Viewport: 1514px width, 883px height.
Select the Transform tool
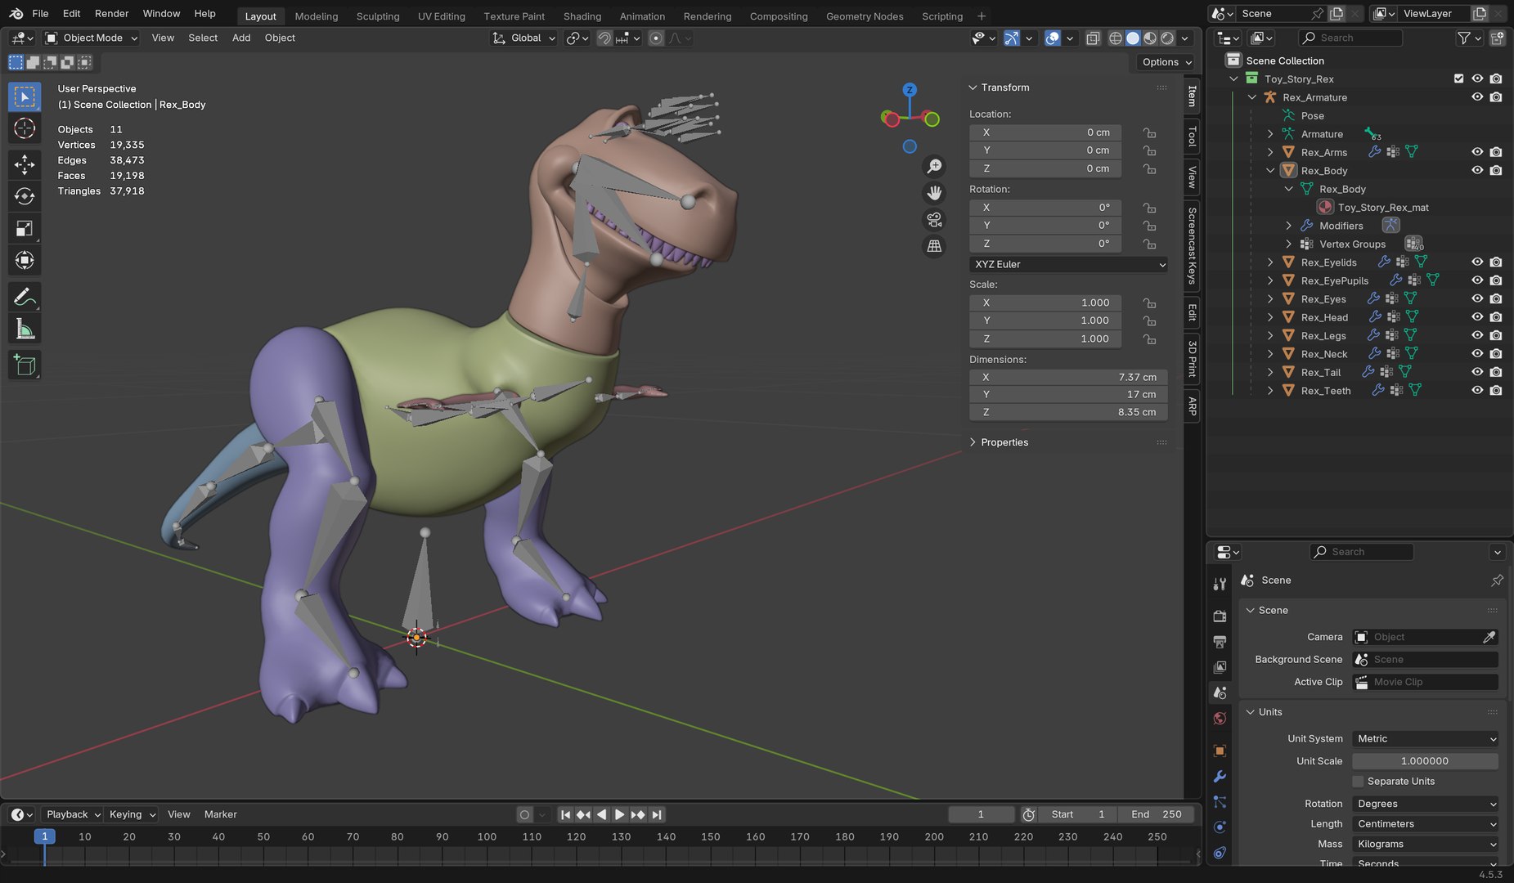click(25, 260)
